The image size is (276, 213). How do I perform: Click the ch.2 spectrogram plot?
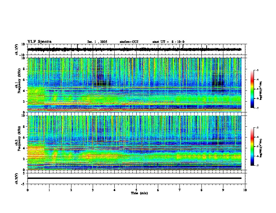135,143
